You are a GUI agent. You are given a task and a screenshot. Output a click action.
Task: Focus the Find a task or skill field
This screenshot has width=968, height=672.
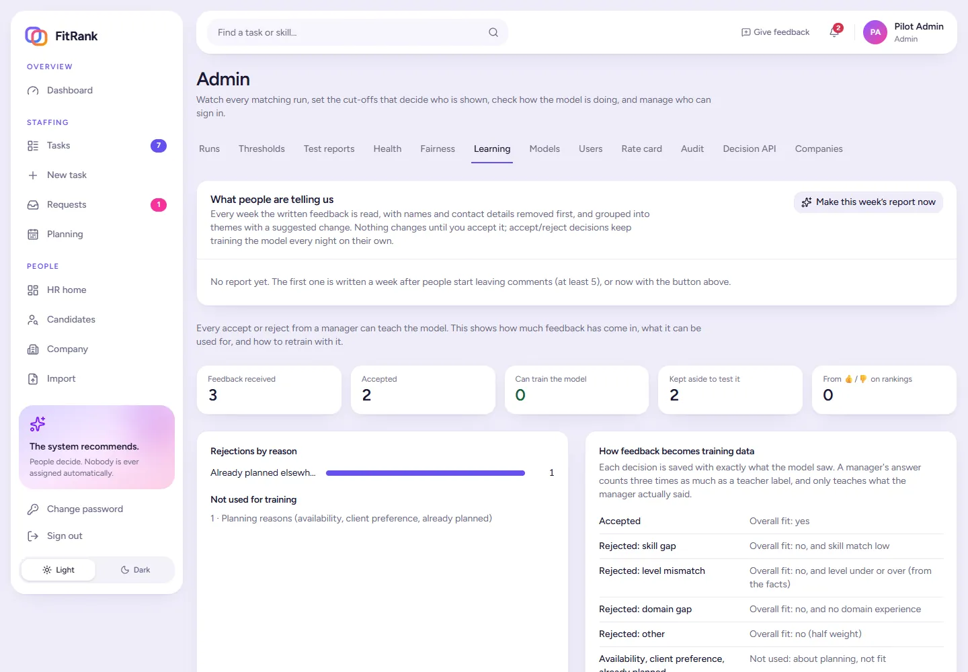point(358,32)
